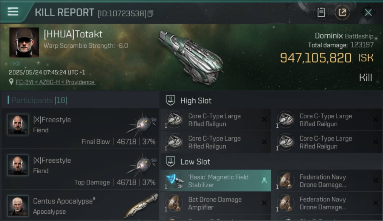Select first Core C-Type Large Rifled Railgun
The image size is (383, 221).
(216, 120)
